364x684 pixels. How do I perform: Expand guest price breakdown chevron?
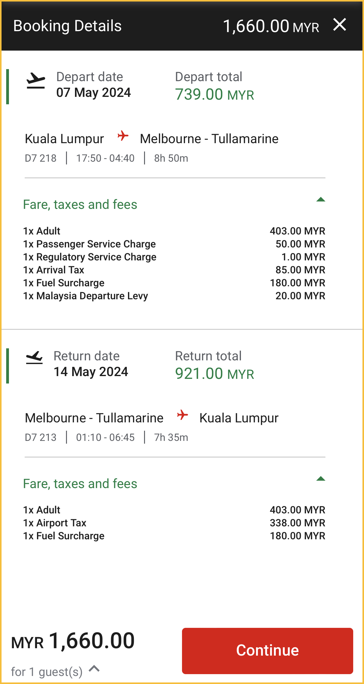point(94,669)
